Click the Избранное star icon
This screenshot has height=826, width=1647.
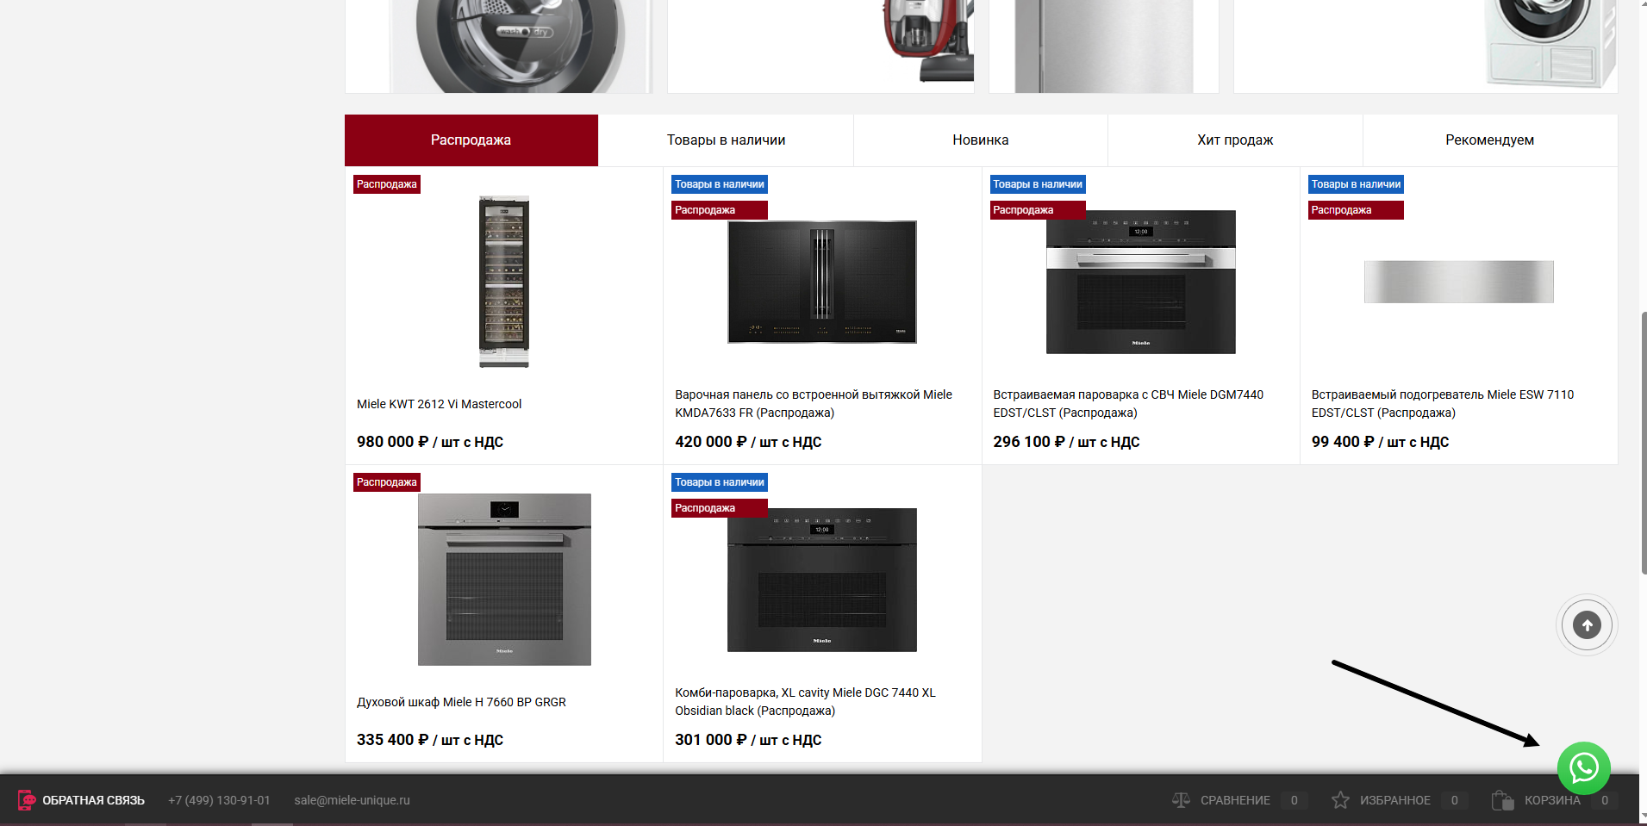coord(1340,800)
